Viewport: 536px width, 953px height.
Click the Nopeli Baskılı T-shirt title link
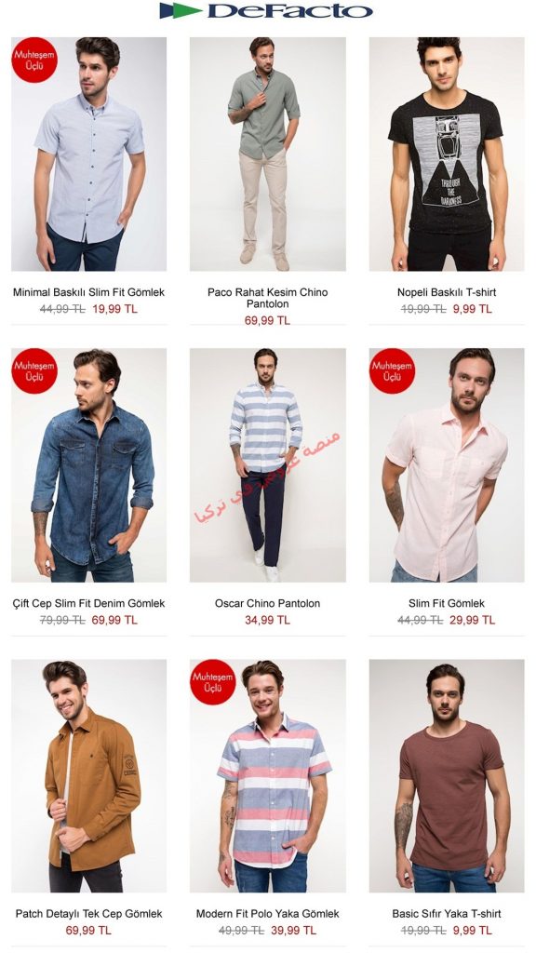[x=447, y=292]
